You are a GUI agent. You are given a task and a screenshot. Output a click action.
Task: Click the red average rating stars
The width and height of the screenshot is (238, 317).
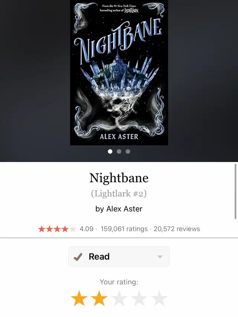(x=57, y=229)
